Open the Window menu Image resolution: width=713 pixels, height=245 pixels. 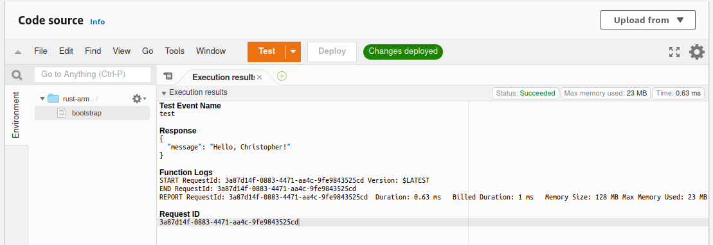coord(211,51)
